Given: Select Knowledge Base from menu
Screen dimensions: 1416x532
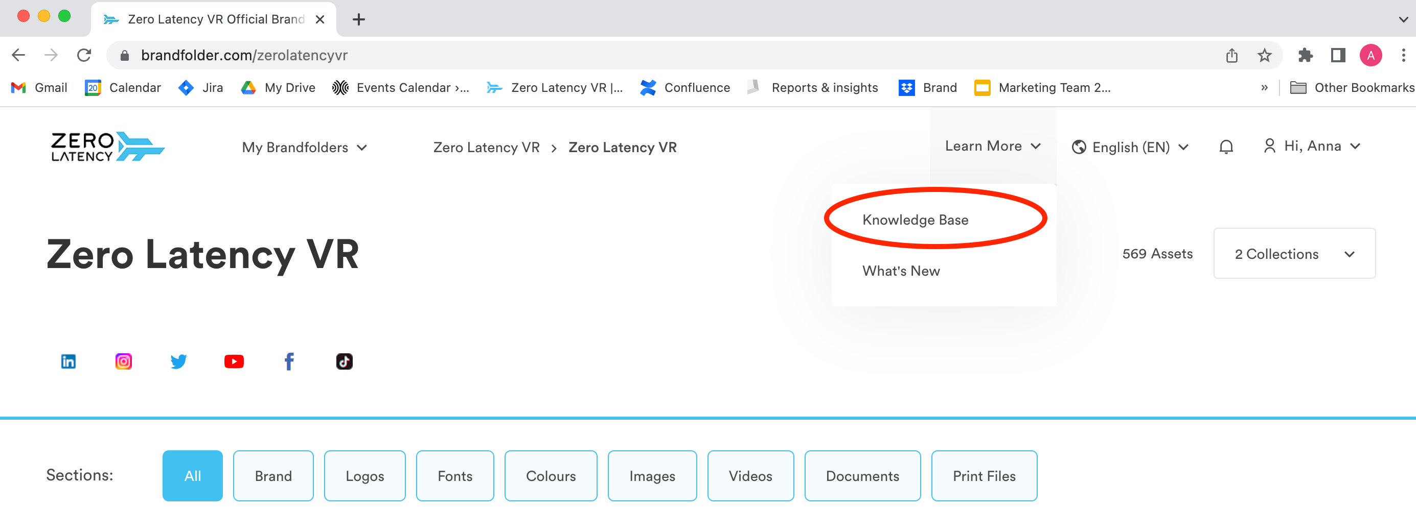Looking at the screenshot, I should pos(915,220).
